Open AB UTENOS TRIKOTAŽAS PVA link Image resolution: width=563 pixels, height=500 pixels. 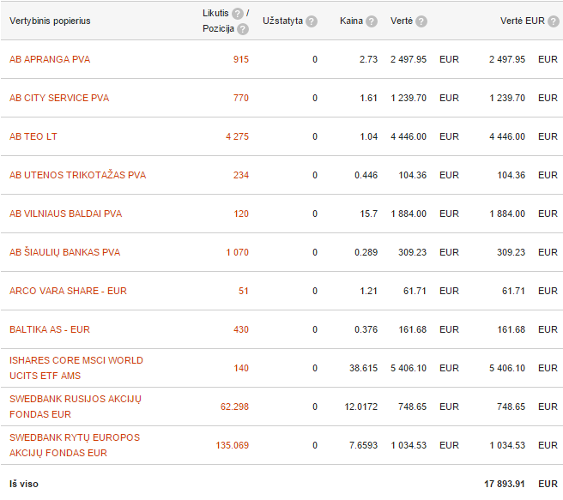[x=77, y=175]
